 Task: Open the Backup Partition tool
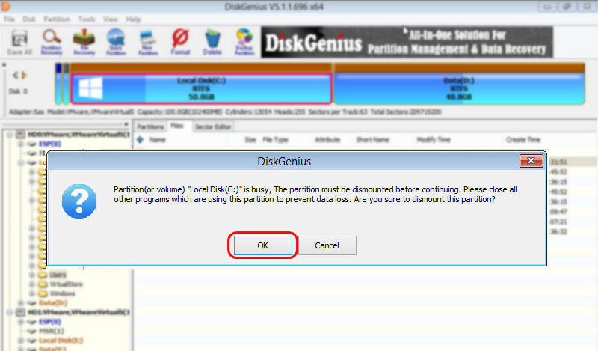coord(244,43)
